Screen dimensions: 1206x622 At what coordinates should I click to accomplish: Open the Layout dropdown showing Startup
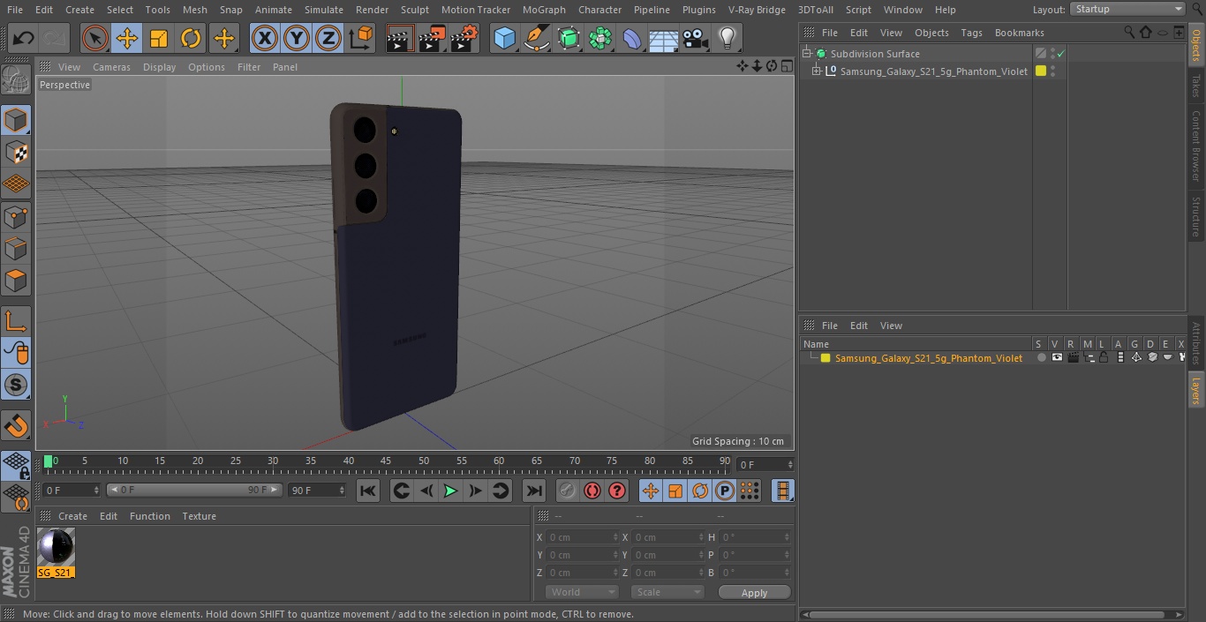click(1127, 9)
